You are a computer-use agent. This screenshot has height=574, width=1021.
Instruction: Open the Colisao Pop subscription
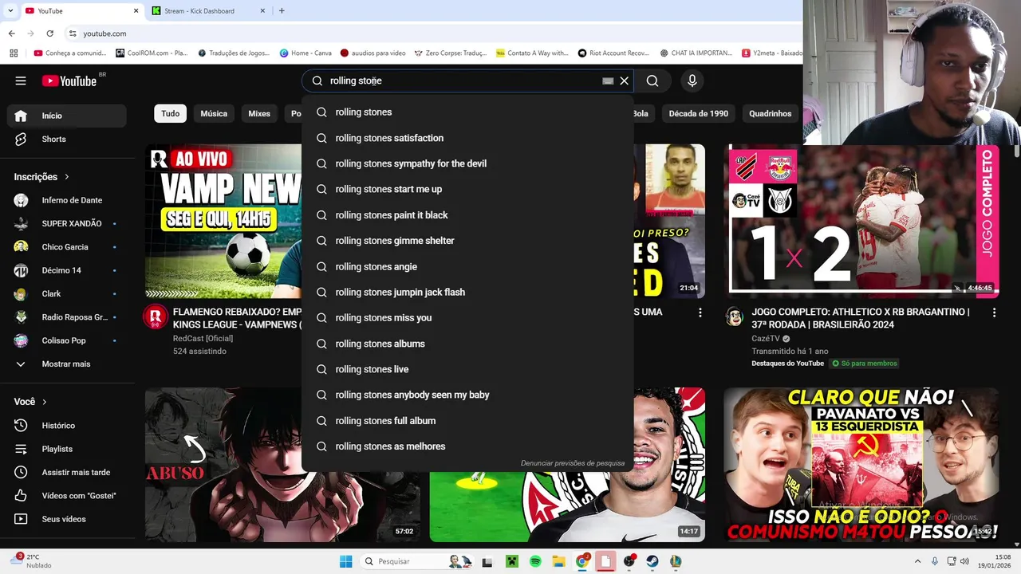[x=67, y=340]
